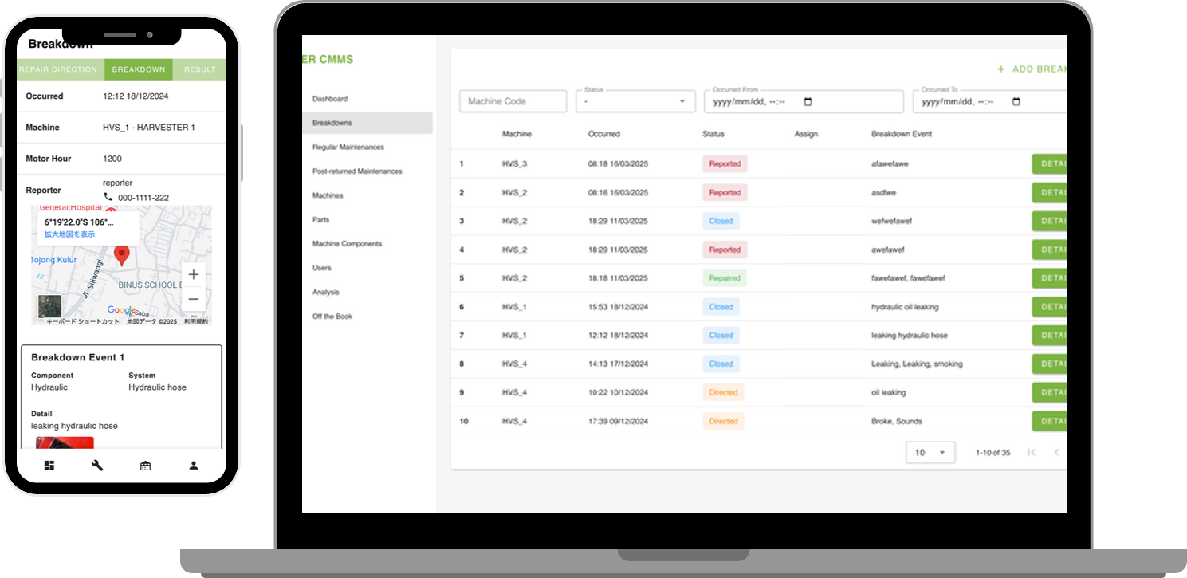The height and width of the screenshot is (578, 1187).
Task: Toggle satellite map view thumbnail
Action: [x=49, y=306]
